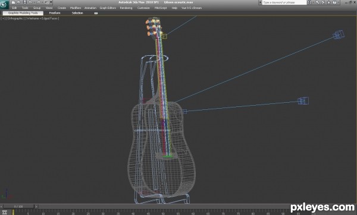Open the Graph Editors menu

click(x=108, y=8)
